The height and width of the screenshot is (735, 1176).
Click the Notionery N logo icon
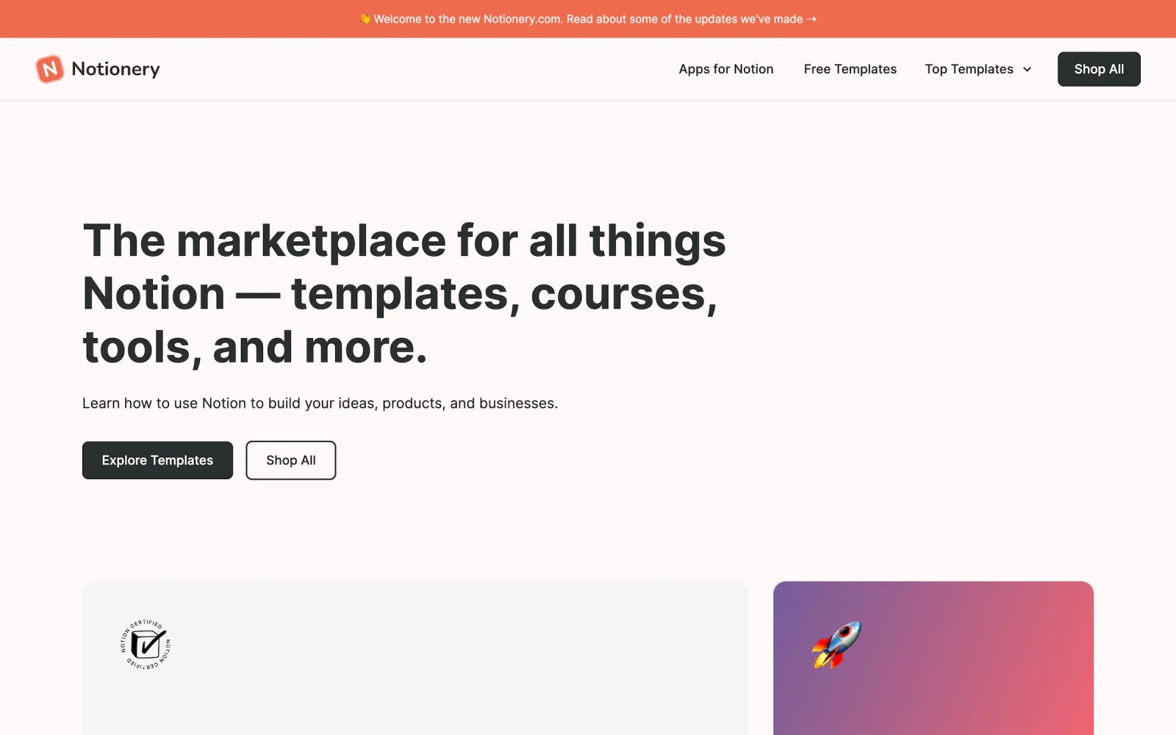click(x=50, y=69)
